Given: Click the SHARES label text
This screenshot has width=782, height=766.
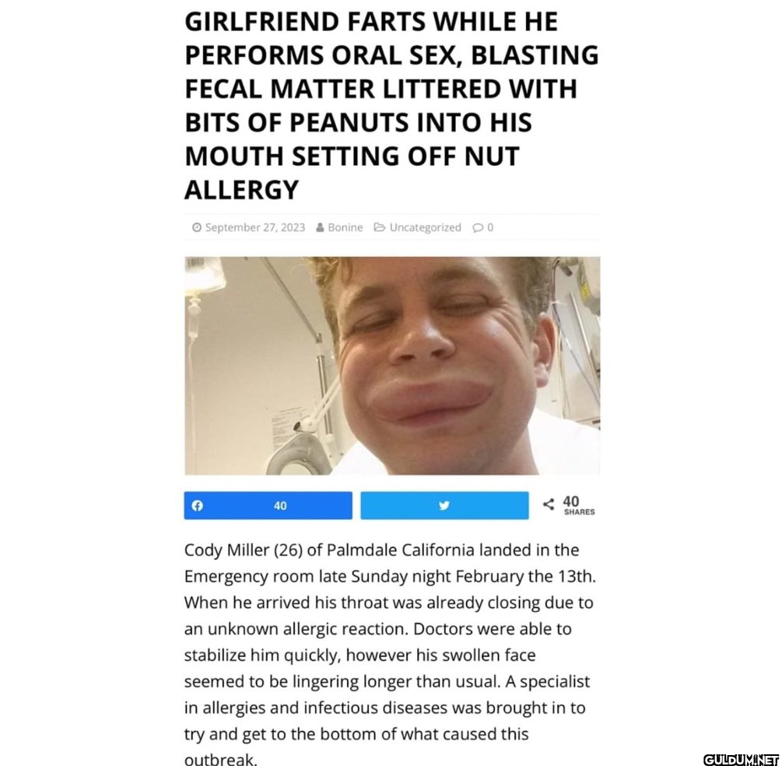Looking at the screenshot, I should 579,512.
